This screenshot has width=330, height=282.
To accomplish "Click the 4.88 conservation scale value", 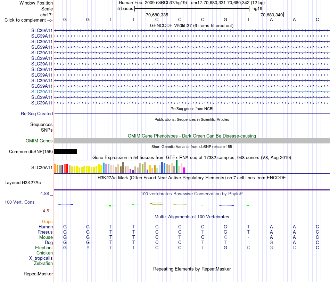I will [44, 194].
